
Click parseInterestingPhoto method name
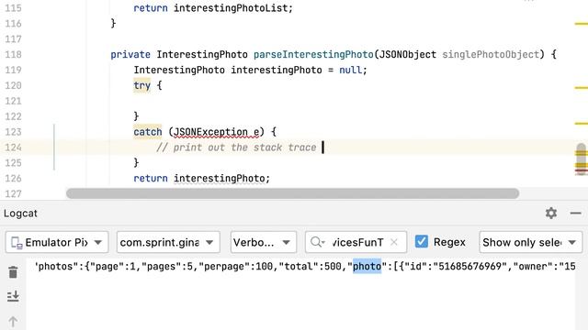point(313,55)
